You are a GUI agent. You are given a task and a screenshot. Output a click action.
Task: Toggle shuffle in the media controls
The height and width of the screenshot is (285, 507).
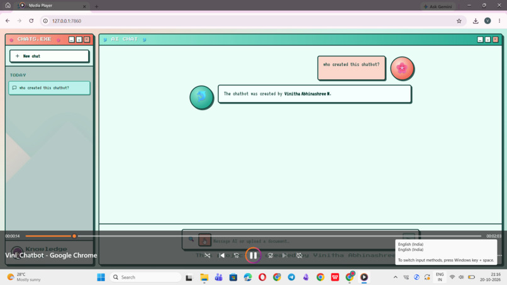[x=207, y=255]
